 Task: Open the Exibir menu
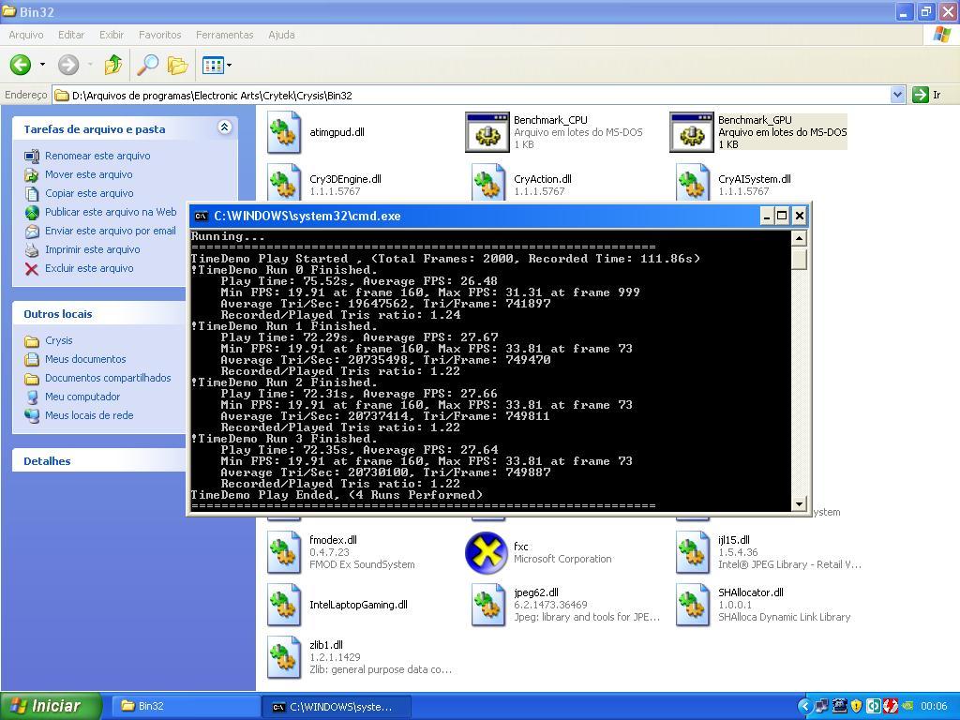coord(112,35)
